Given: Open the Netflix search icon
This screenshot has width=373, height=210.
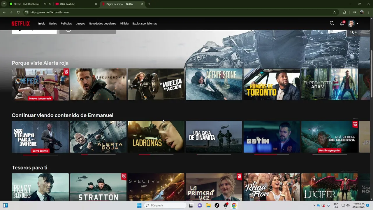Looking at the screenshot, I should 332,23.
